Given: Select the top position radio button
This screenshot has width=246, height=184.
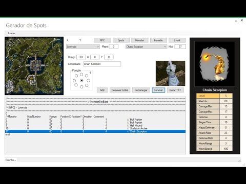Looking at the screenshot, I should click(81, 75).
